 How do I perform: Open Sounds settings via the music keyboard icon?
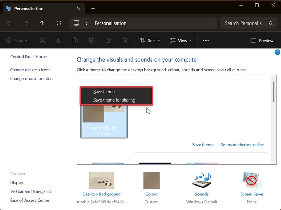(x=202, y=180)
